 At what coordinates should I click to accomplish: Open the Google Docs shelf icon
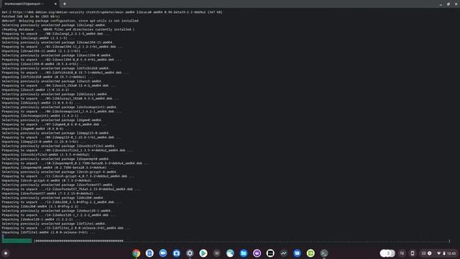[149, 253]
